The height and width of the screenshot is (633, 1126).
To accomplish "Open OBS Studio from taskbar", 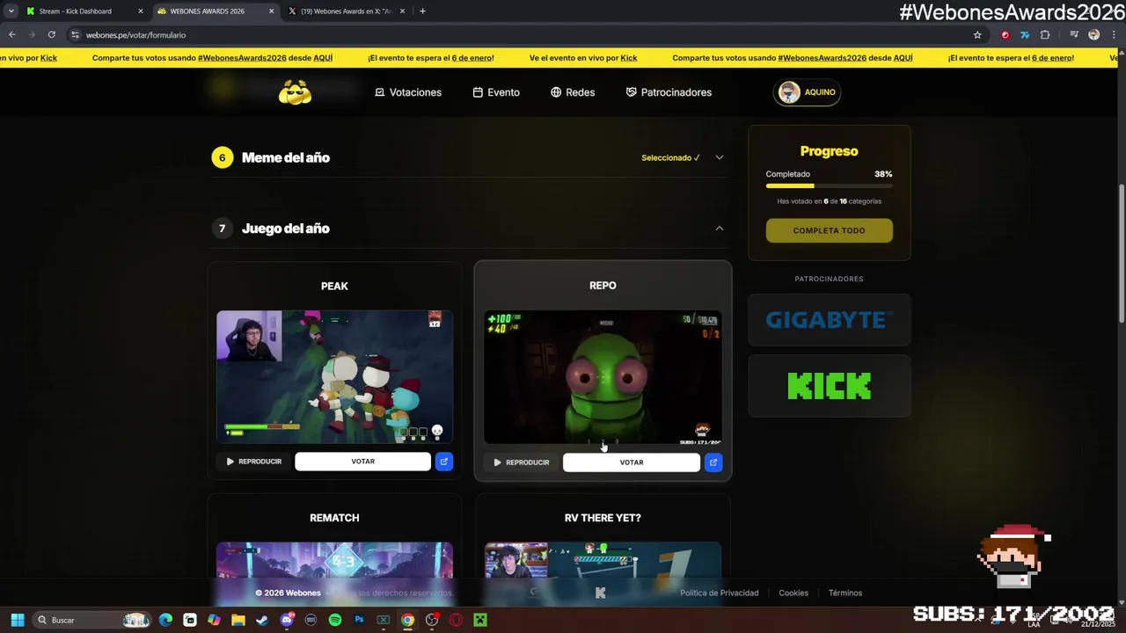I will point(432,620).
